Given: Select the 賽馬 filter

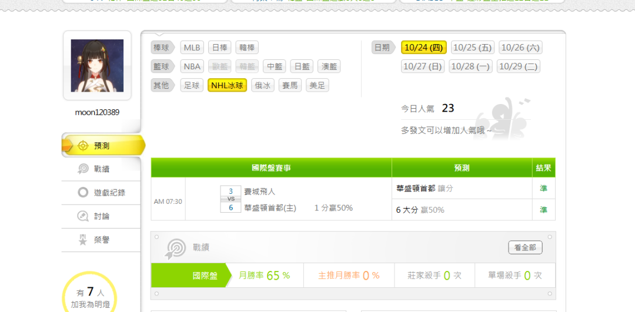Looking at the screenshot, I should coord(290,85).
